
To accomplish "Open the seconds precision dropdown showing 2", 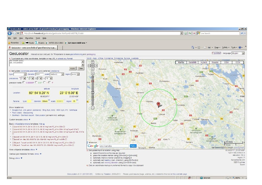I will click(x=31, y=78).
